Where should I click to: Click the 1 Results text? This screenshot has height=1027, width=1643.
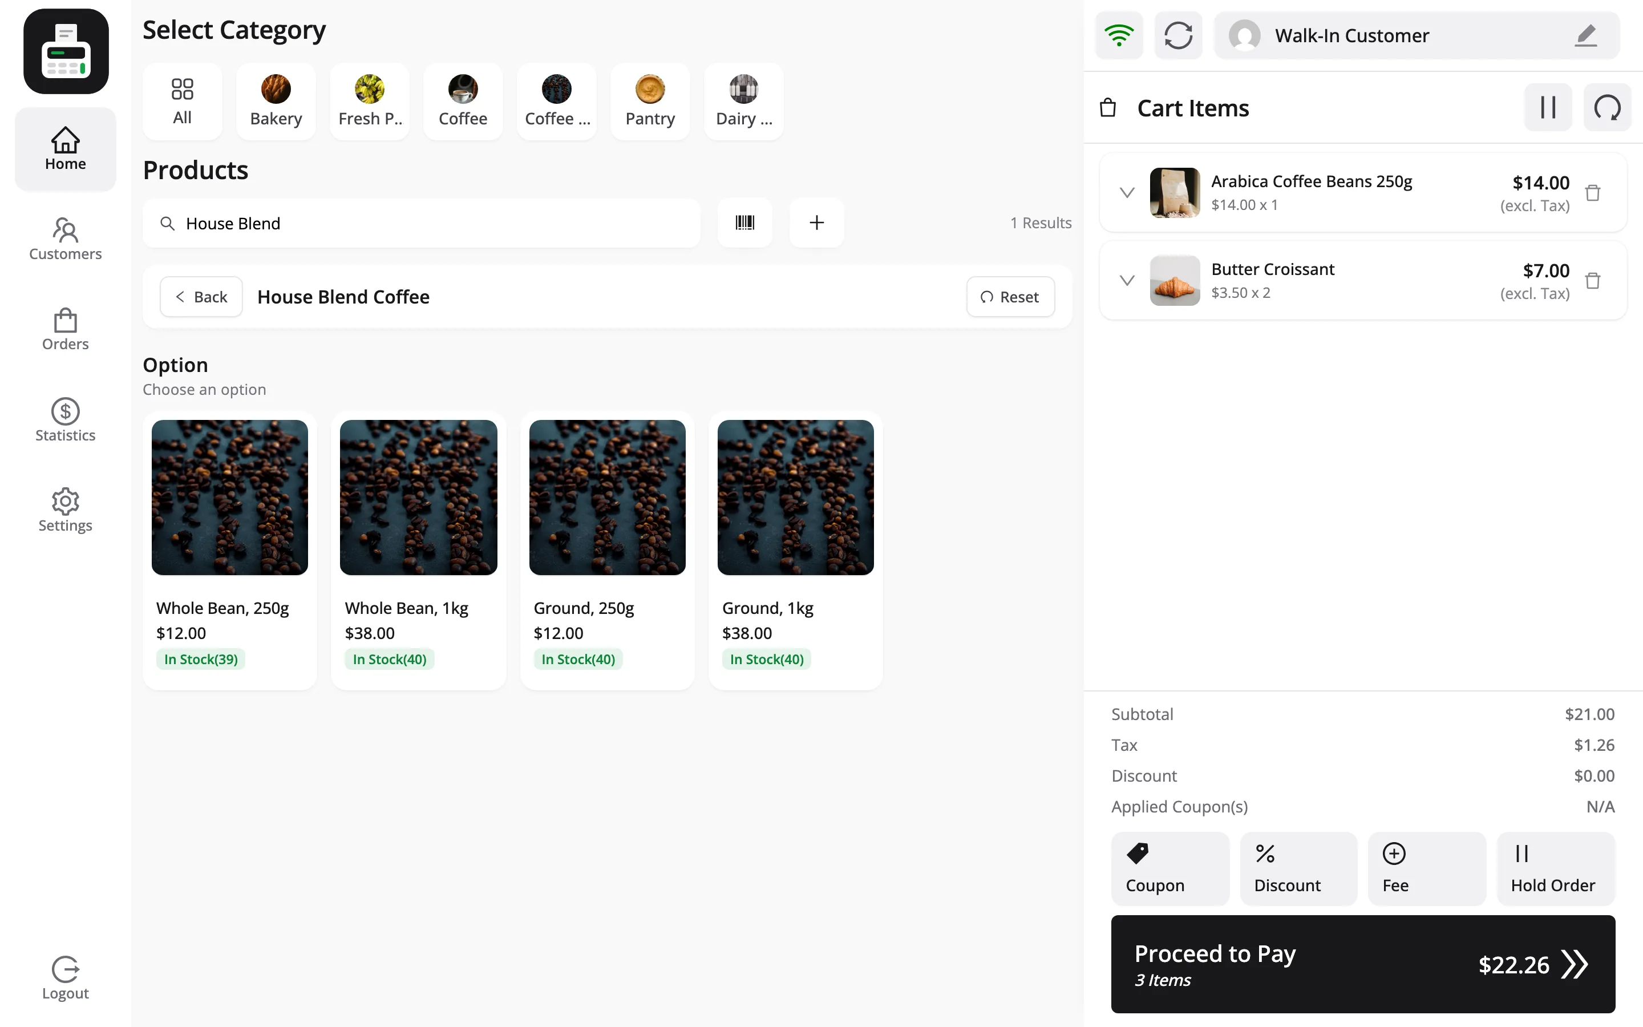[x=1041, y=223]
